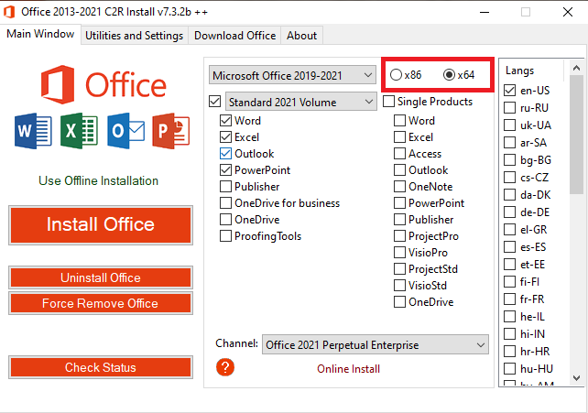Click the orange question mark help icon
The width and height of the screenshot is (588, 413).
225,367
